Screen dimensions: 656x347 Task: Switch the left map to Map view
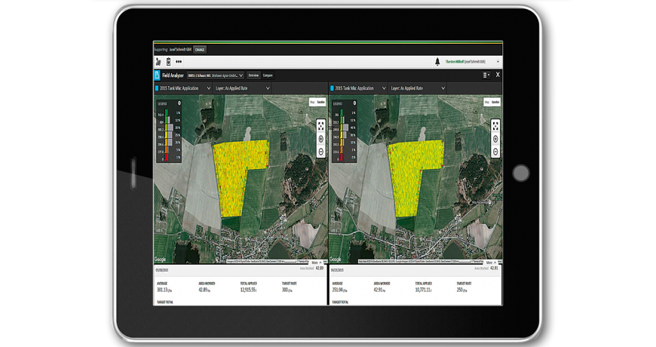click(x=312, y=102)
